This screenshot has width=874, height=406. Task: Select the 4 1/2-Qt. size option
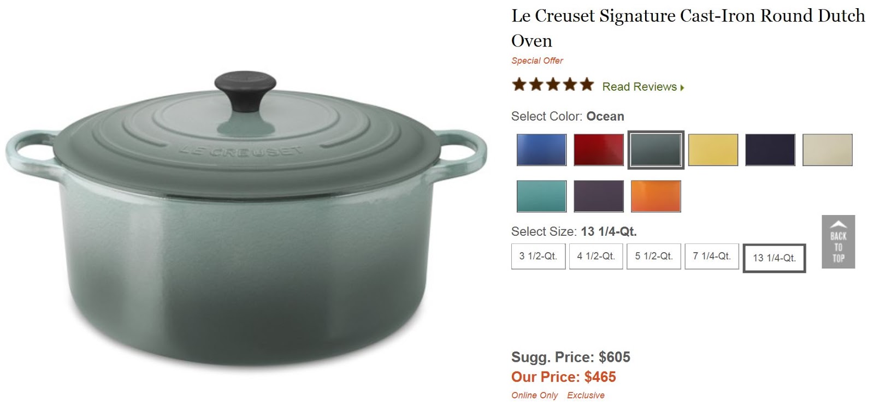point(596,256)
